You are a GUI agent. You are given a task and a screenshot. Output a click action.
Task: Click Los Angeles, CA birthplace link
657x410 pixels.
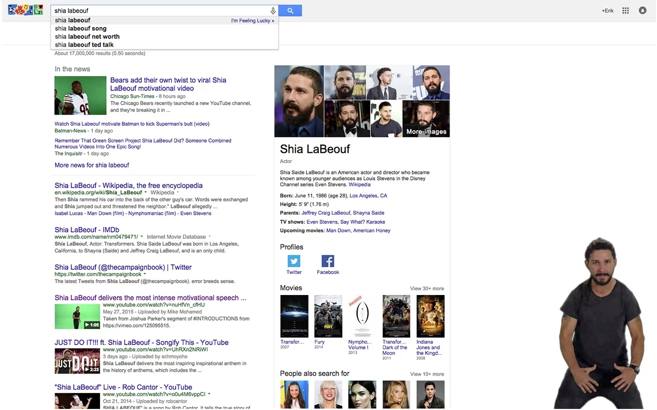pos(368,196)
